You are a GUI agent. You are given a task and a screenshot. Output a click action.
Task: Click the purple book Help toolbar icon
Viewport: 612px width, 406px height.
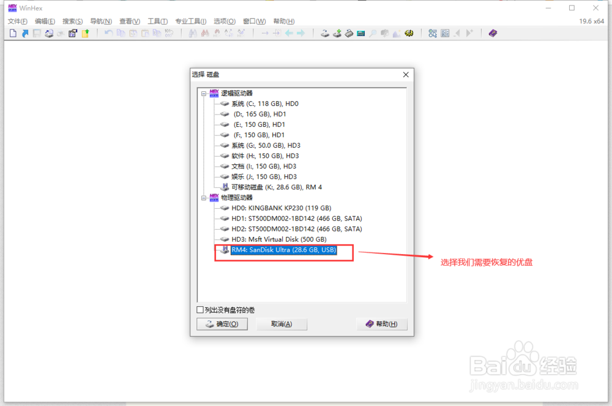tap(493, 33)
